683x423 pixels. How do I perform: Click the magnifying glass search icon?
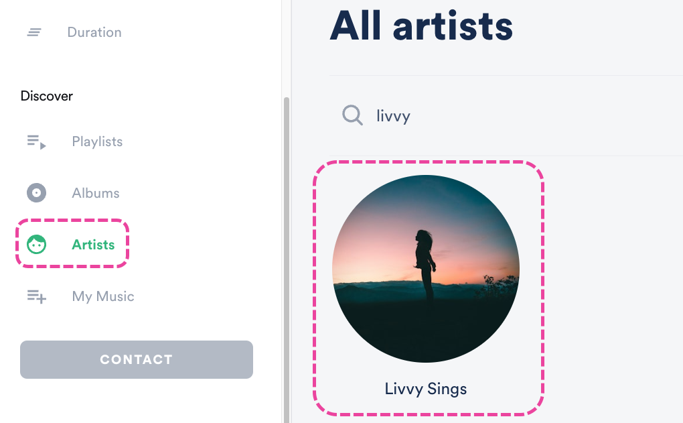tap(352, 115)
